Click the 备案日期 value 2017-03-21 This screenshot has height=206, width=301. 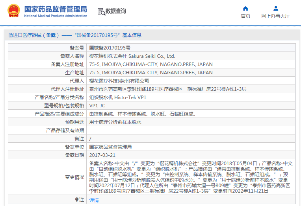coord(102,155)
